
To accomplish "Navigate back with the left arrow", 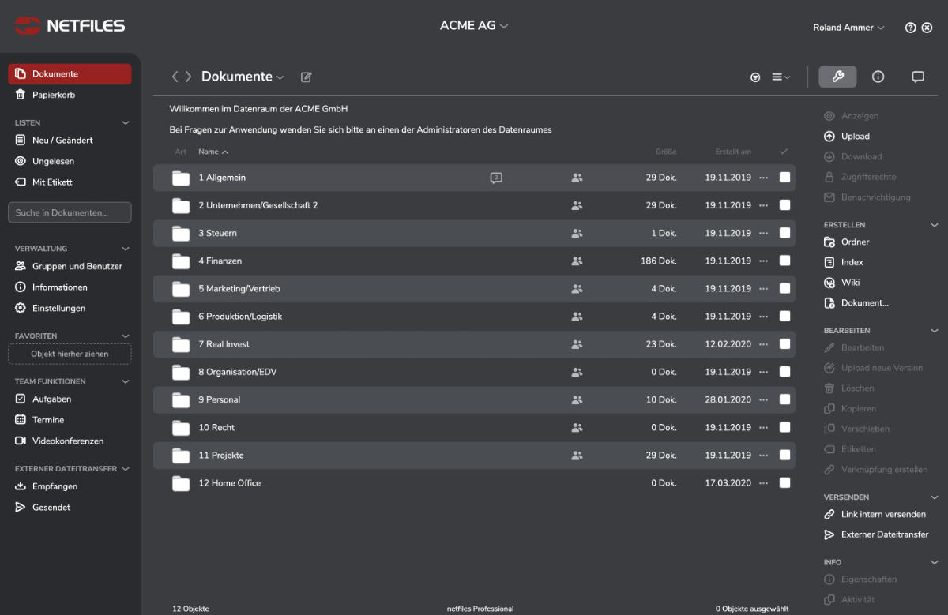I will (175, 77).
